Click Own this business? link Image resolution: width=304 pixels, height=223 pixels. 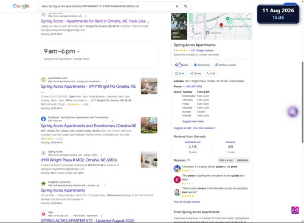pyautogui.click(x=204, y=128)
